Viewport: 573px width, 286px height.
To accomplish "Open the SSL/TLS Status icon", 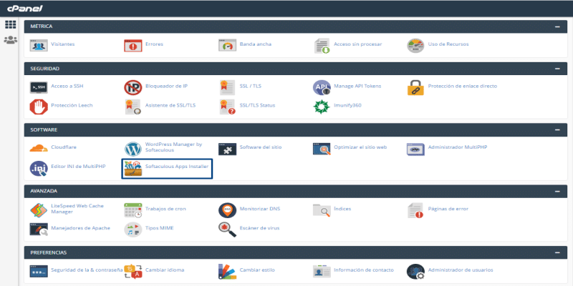I will pyautogui.click(x=227, y=107).
